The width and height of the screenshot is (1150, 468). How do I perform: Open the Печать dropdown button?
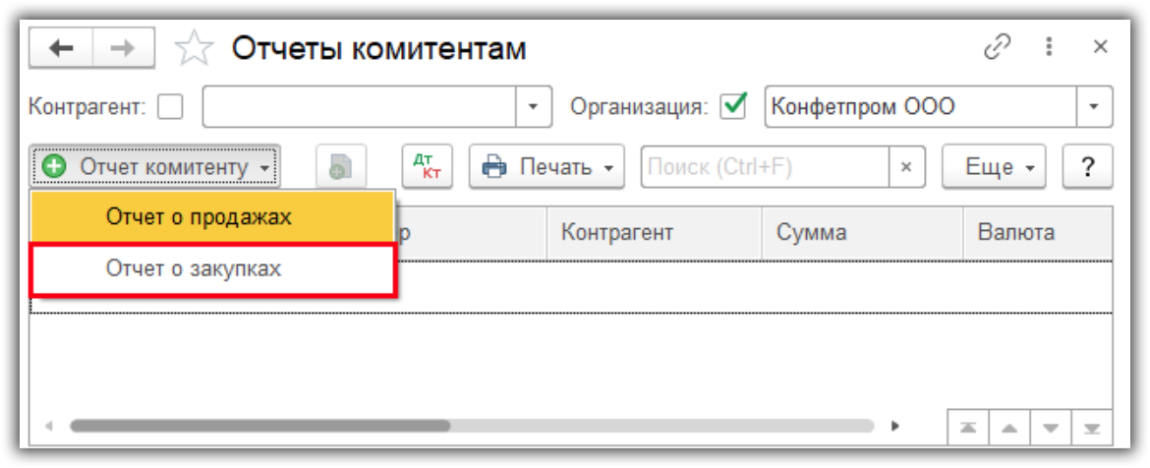(x=546, y=167)
